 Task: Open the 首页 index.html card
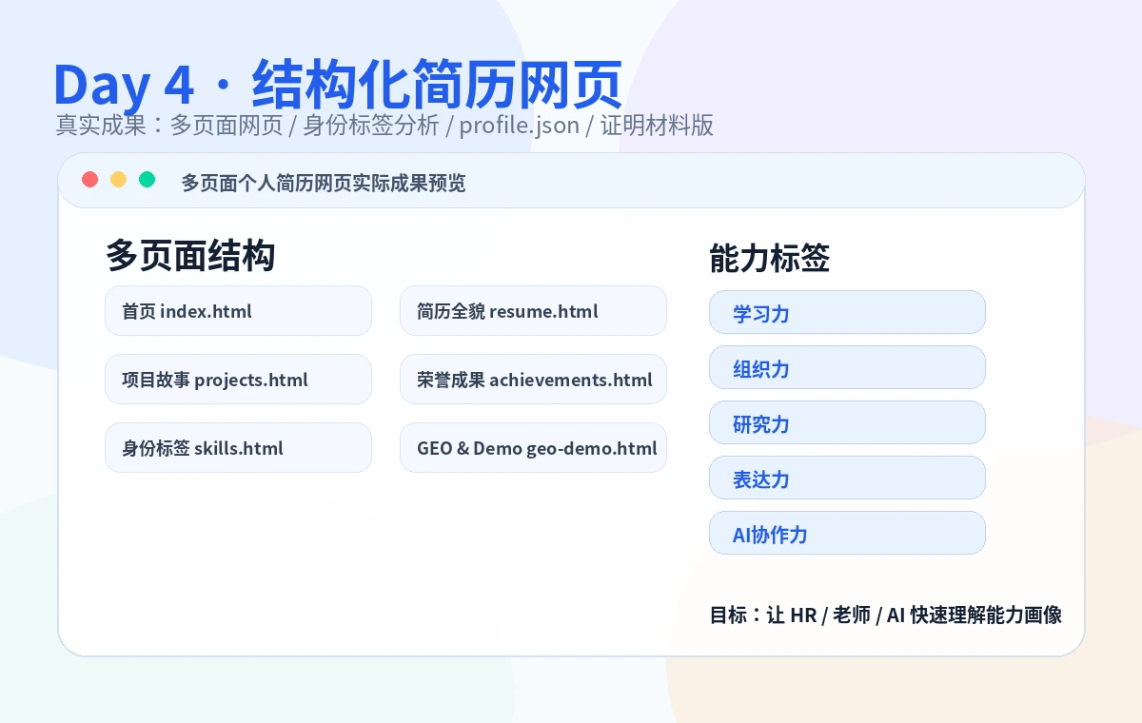(238, 311)
